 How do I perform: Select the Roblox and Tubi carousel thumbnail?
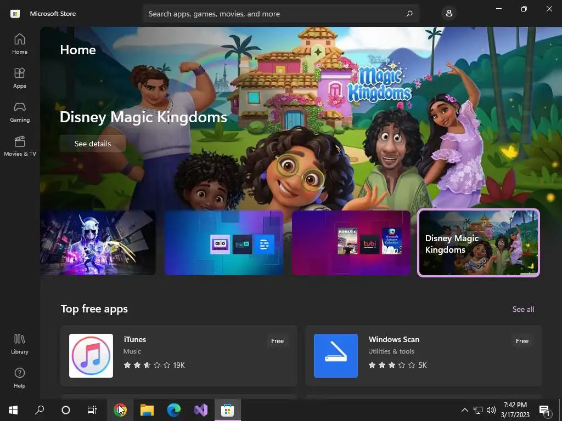point(351,243)
